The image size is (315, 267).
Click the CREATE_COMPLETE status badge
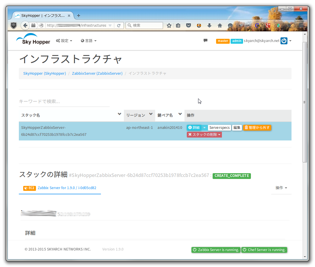[x=232, y=176]
